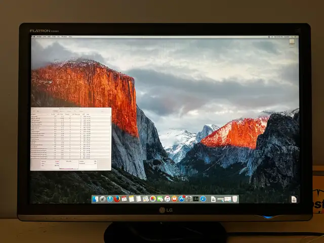Open the App Store with update badge
324x243 pixels.
181,199
